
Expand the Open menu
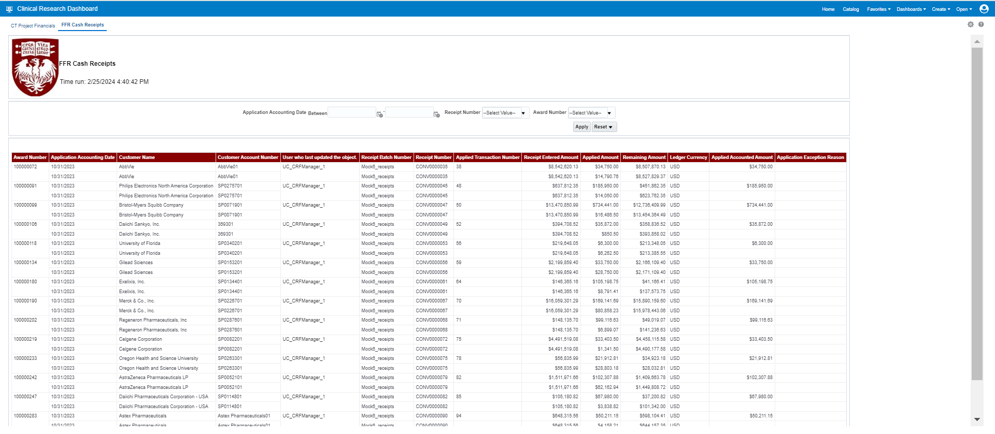point(964,9)
